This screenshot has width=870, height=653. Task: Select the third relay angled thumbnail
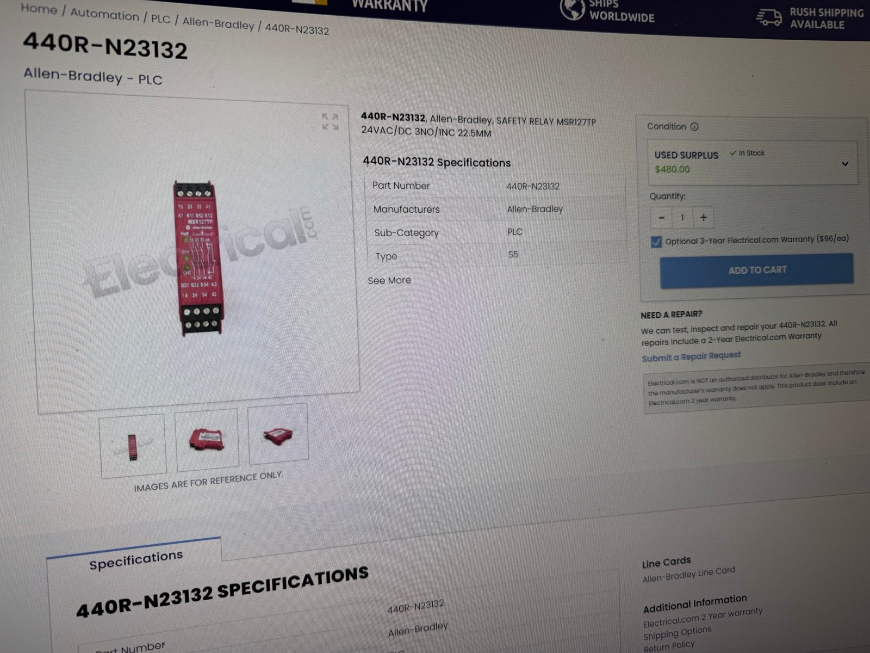click(278, 434)
